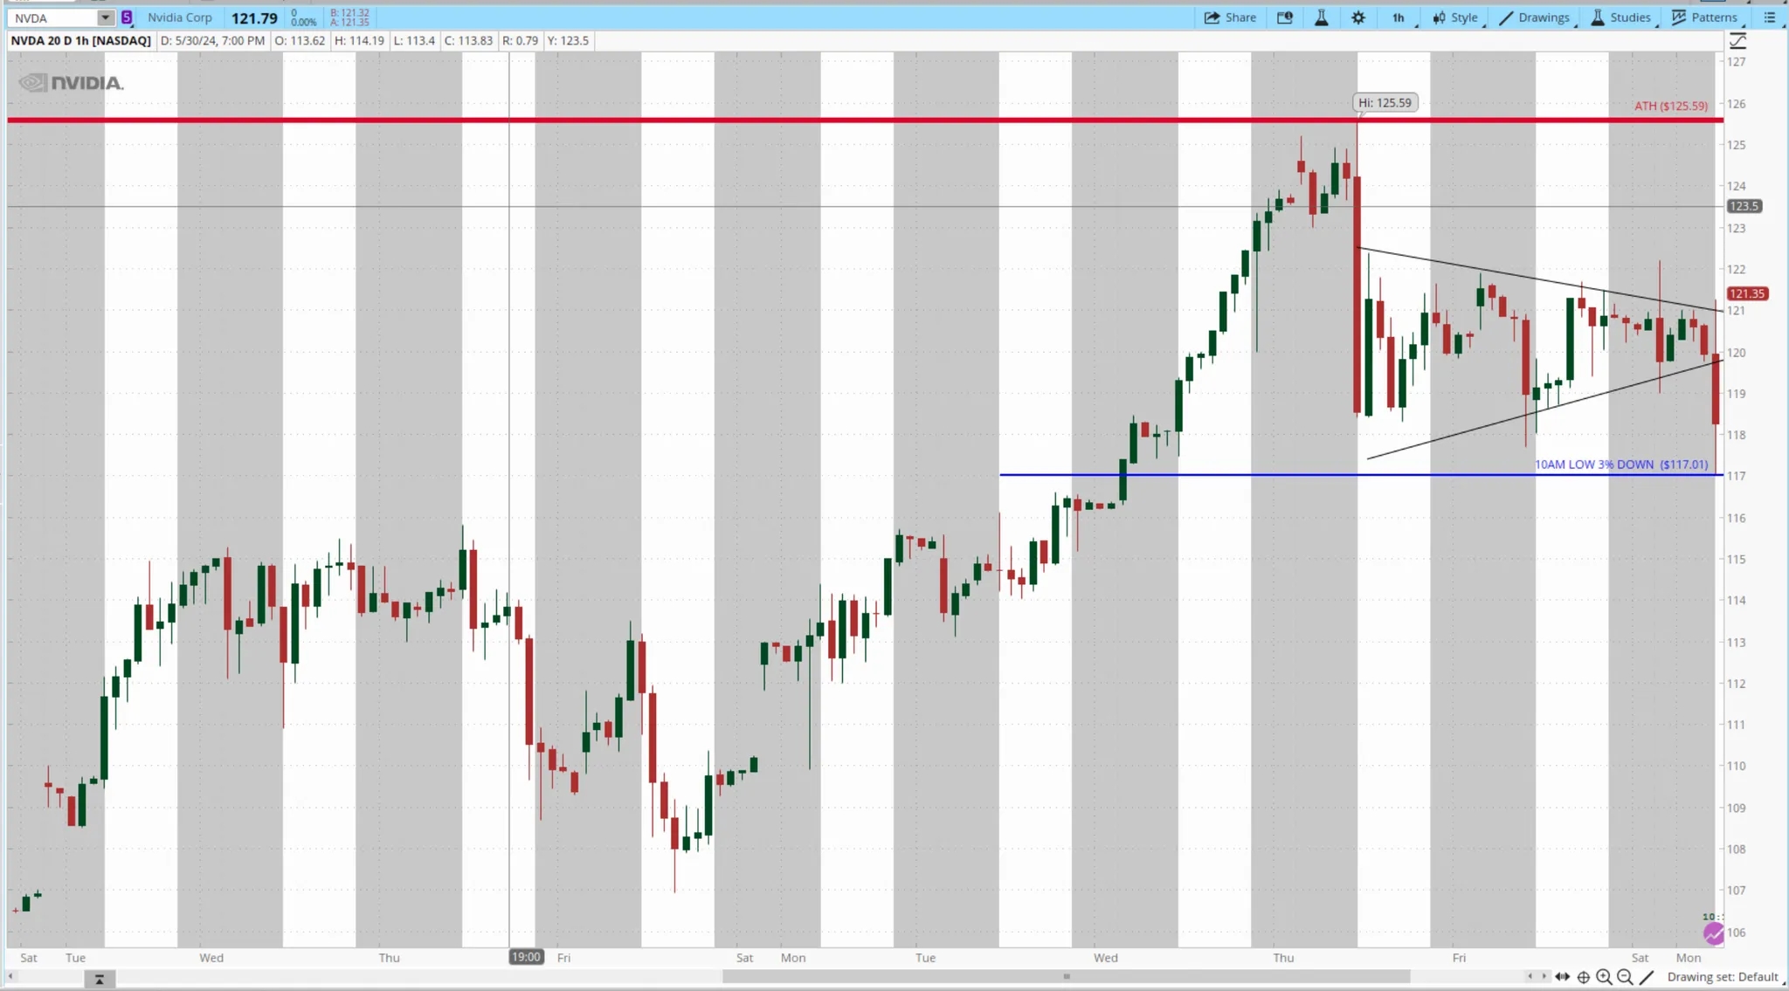Click the purple S symbol badge
This screenshot has width=1789, height=991.
click(x=127, y=17)
